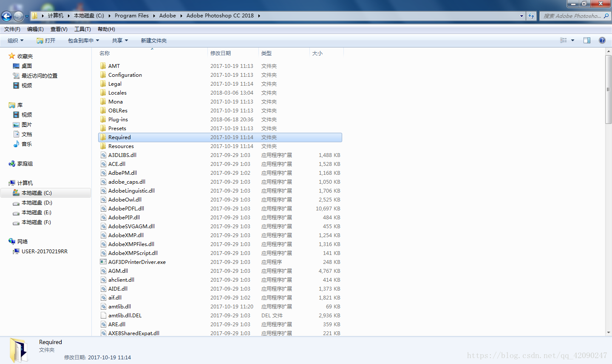Open the 共享 (Share) dropdown
Screen dimensions: 612x364
tap(120, 40)
